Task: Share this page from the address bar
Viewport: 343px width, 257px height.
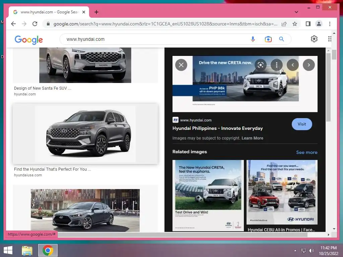Action: coord(284,24)
